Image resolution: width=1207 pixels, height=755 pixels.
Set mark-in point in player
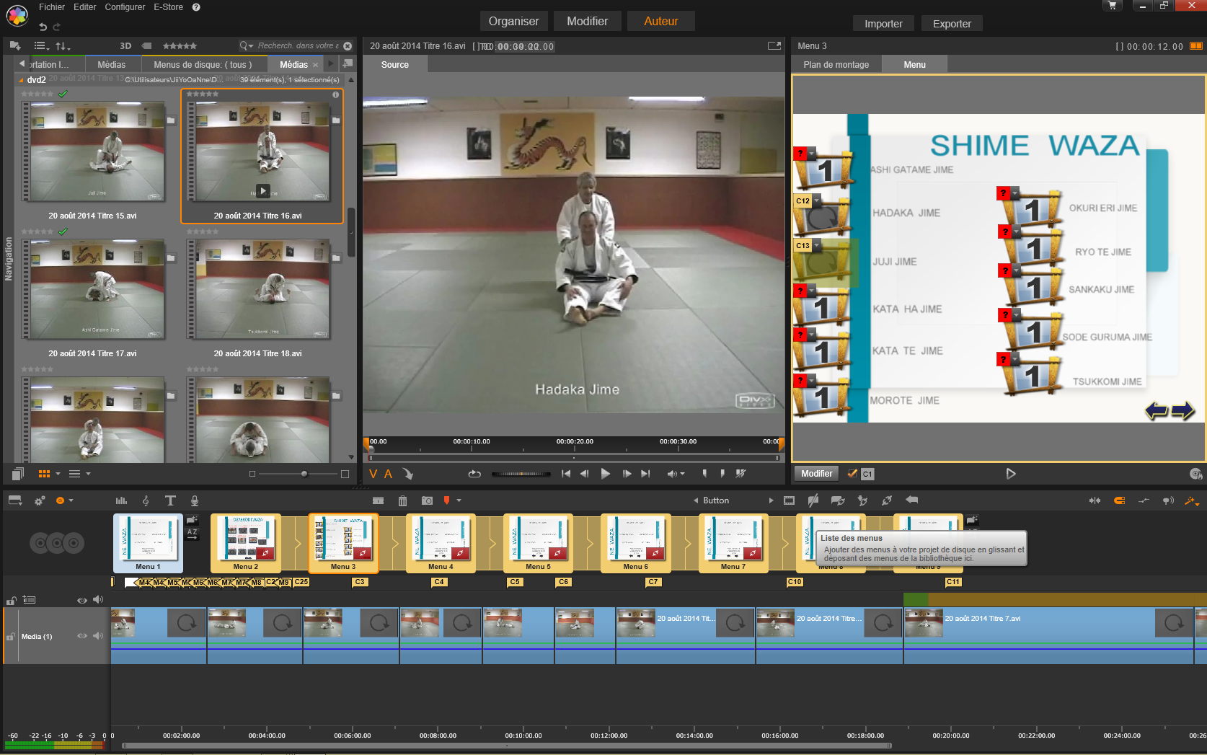point(704,474)
